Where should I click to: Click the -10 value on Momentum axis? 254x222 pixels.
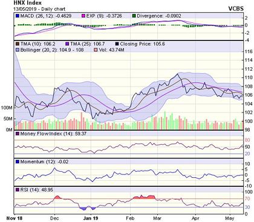pyautogui.click(x=247, y=186)
